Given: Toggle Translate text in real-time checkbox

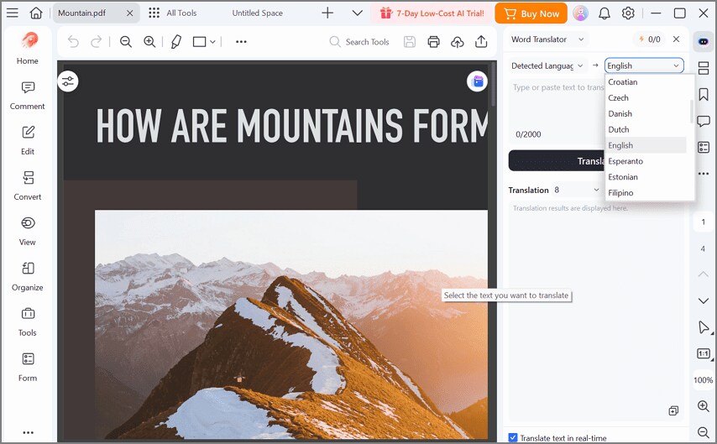Looking at the screenshot, I should tap(513, 437).
